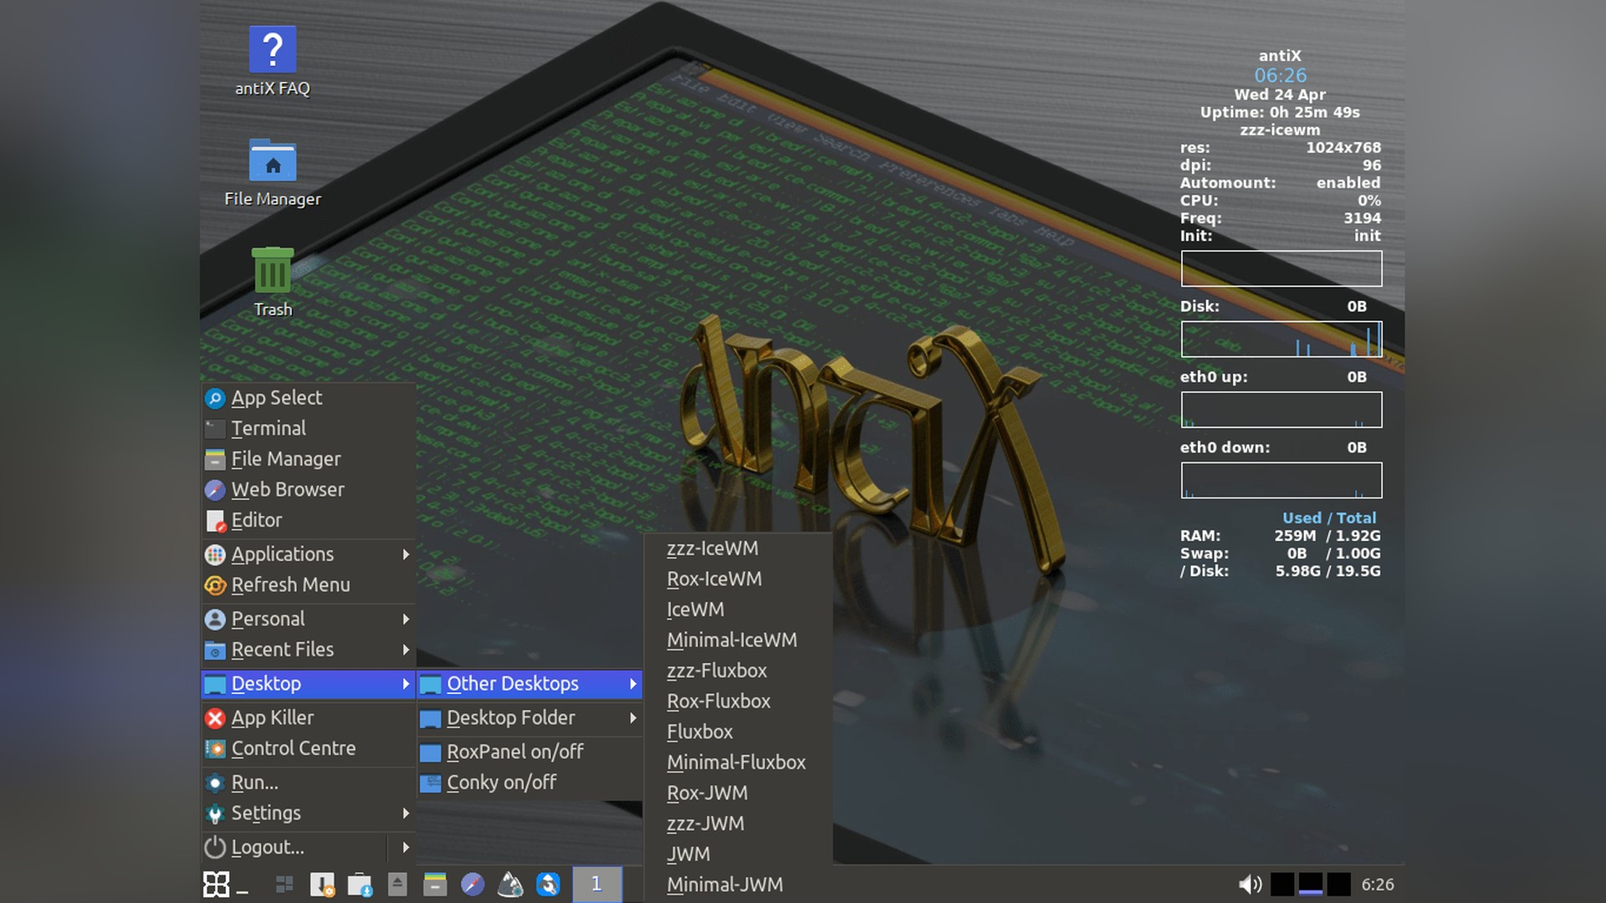Switch to workspace 1 button
The height and width of the screenshot is (903, 1606).
point(596,884)
